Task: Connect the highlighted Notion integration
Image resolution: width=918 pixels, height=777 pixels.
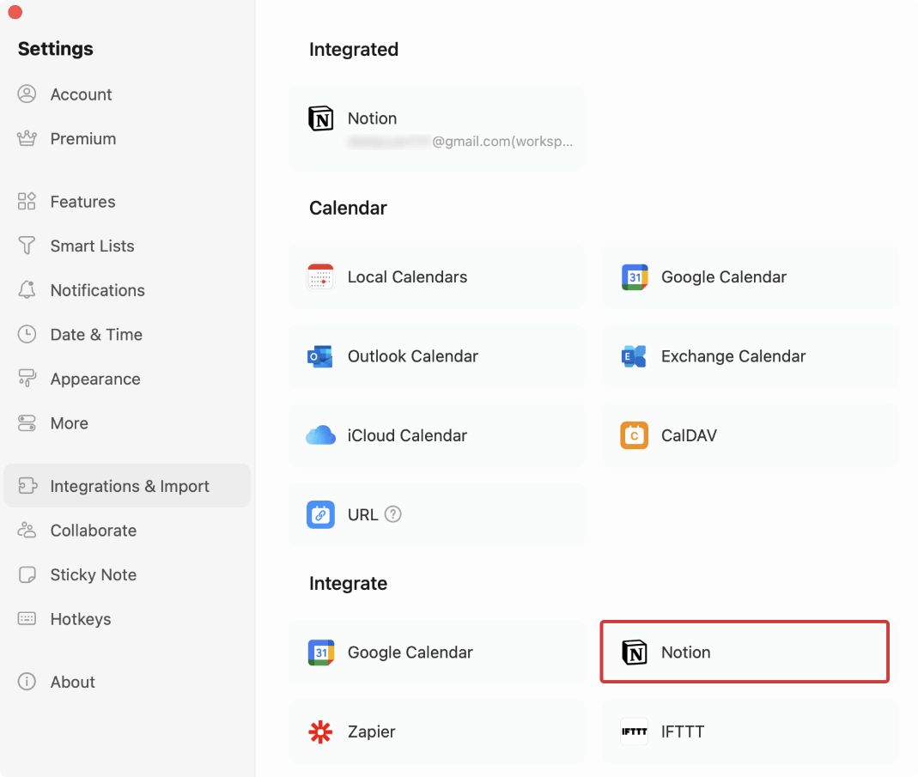Action: click(x=744, y=652)
